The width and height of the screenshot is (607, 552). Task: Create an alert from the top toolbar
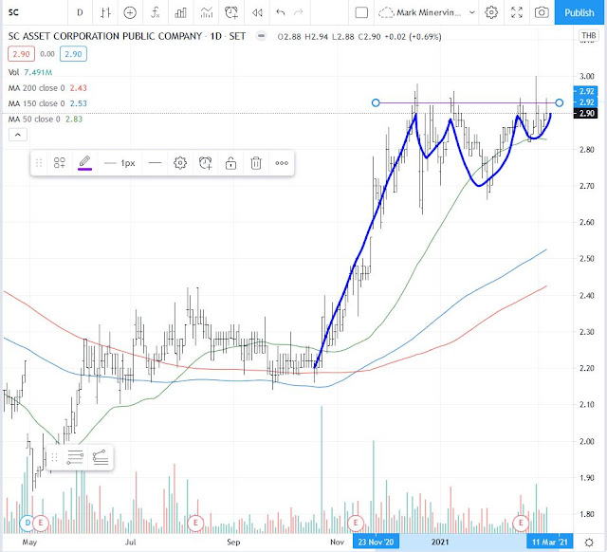(231, 12)
